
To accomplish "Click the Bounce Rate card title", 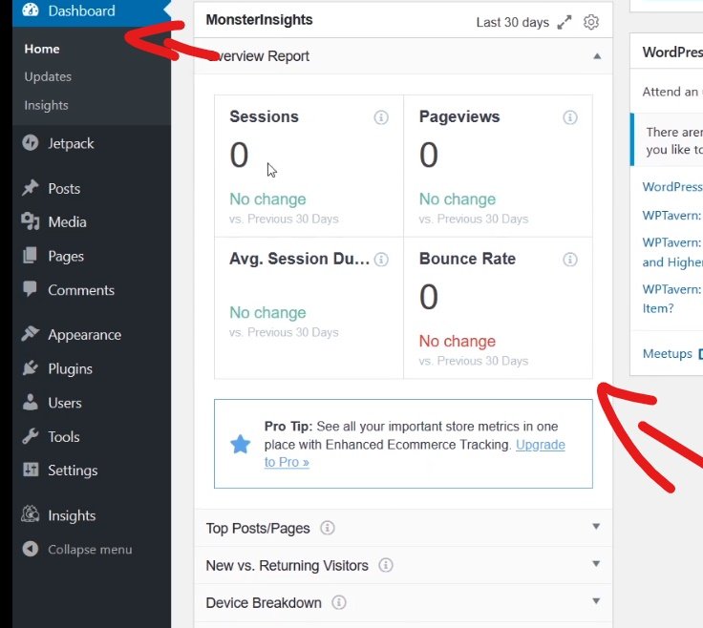I will coord(467,259).
